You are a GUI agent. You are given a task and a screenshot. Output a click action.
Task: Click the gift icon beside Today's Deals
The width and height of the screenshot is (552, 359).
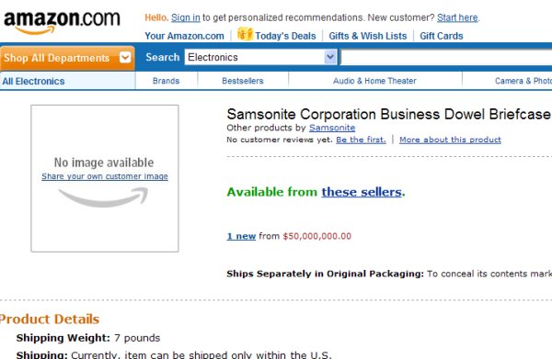click(x=245, y=34)
